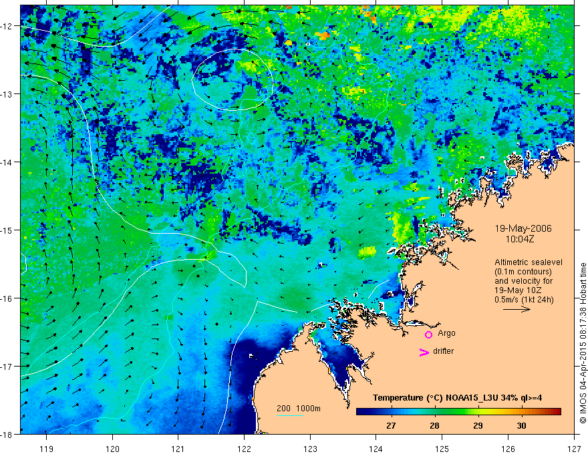588x454 pixels.
Task: Click the 'Altimetric sealevel' caption text
Action: click(x=529, y=262)
